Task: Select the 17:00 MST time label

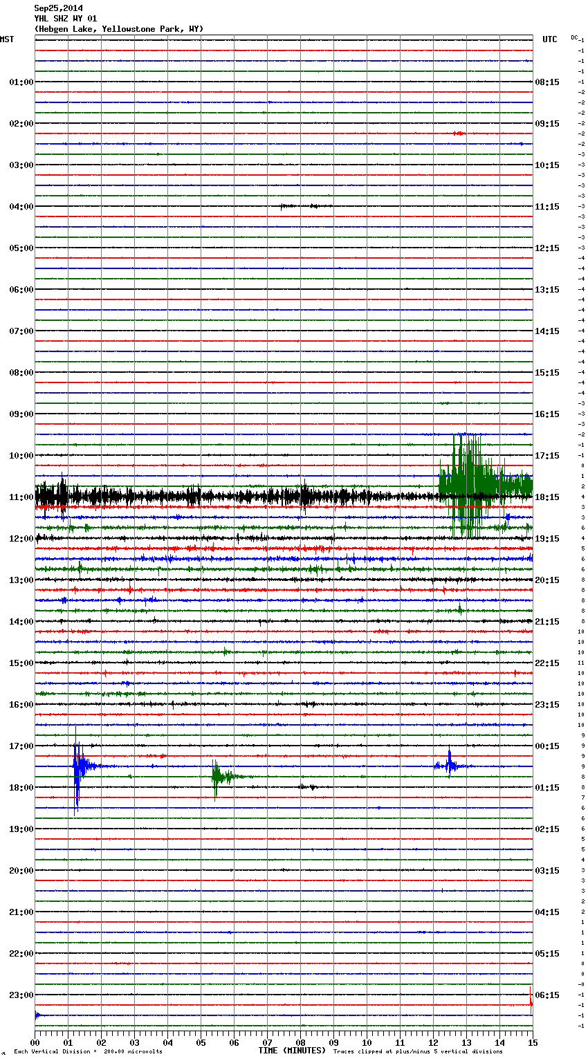Action: [x=21, y=746]
